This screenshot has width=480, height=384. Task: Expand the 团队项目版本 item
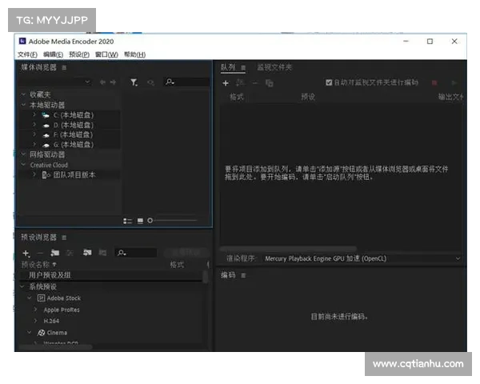tap(34, 174)
